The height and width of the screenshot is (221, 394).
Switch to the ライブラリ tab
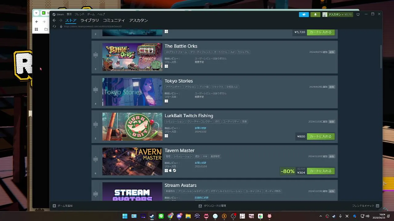[x=90, y=21]
